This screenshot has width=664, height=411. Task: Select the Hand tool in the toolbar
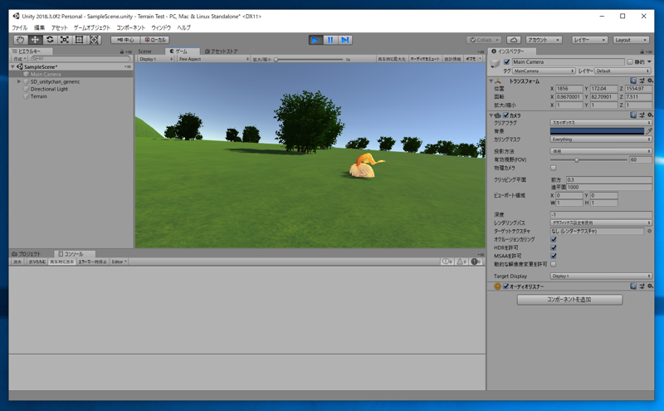[x=20, y=40]
